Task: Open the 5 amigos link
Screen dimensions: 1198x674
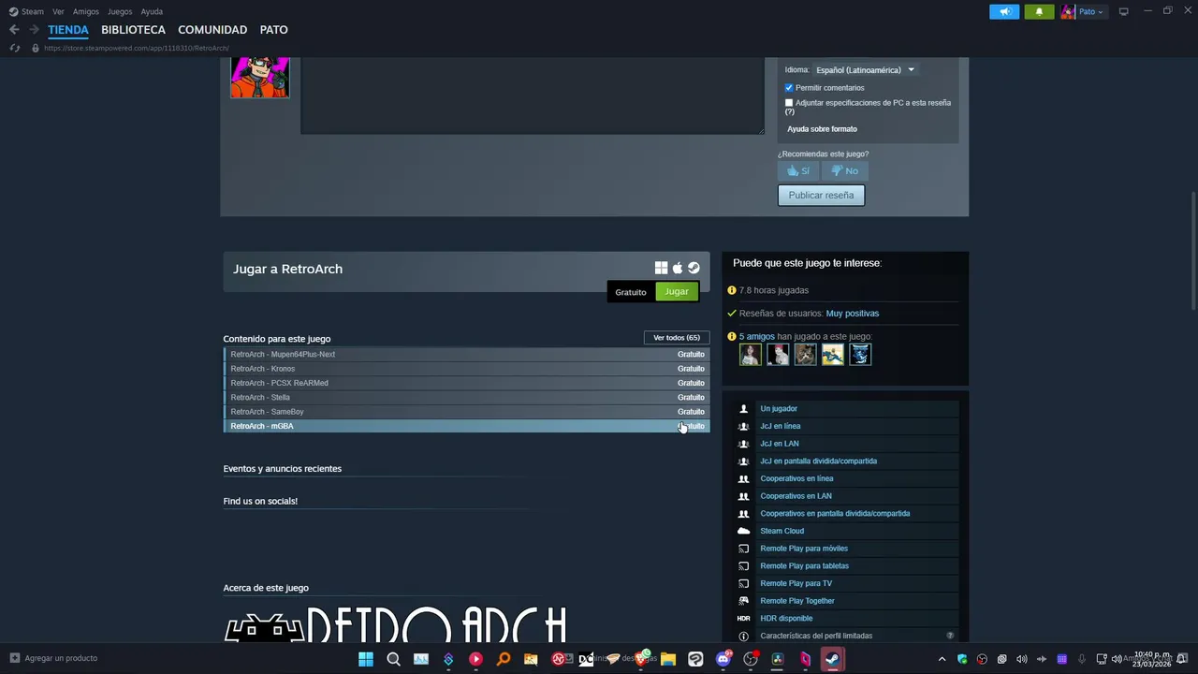Action: click(757, 336)
